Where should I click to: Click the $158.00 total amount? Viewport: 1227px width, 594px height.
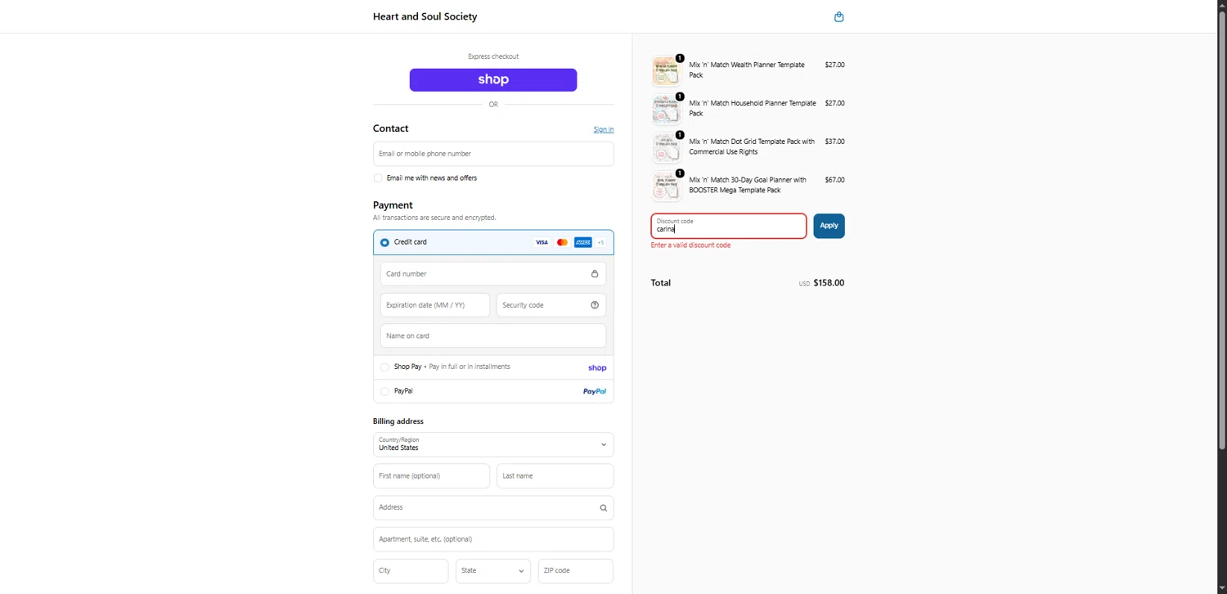point(829,283)
